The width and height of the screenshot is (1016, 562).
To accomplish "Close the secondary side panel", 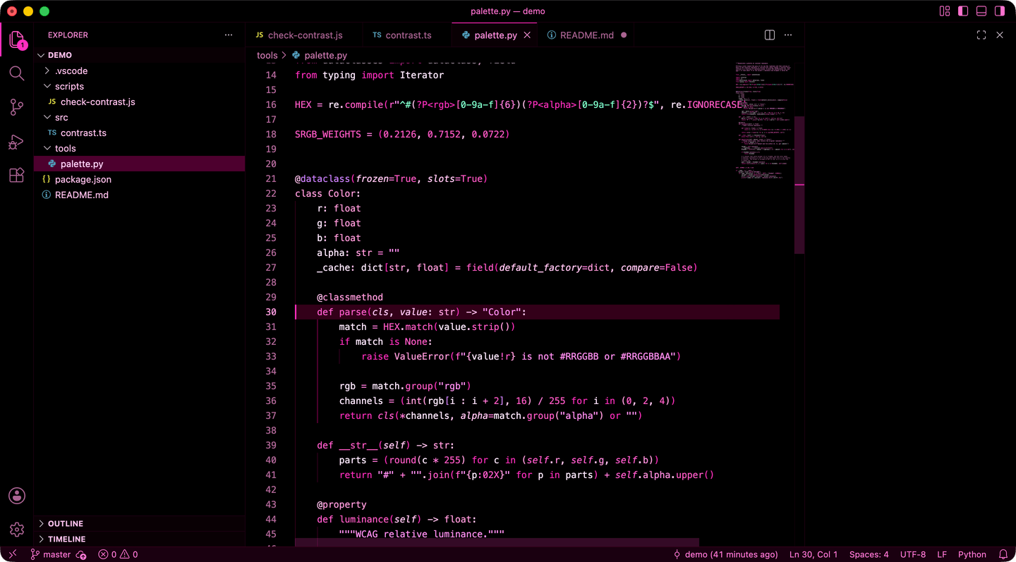I will (x=1000, y=35).
